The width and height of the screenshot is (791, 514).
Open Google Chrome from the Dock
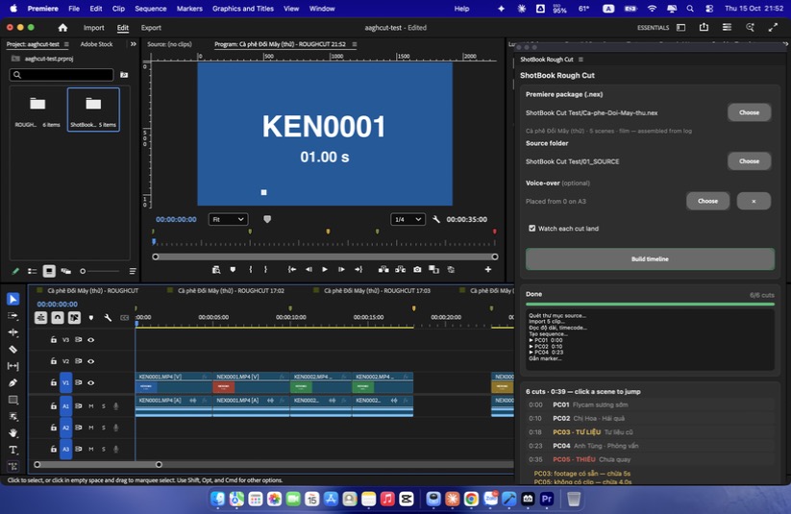tap(471, 499)
